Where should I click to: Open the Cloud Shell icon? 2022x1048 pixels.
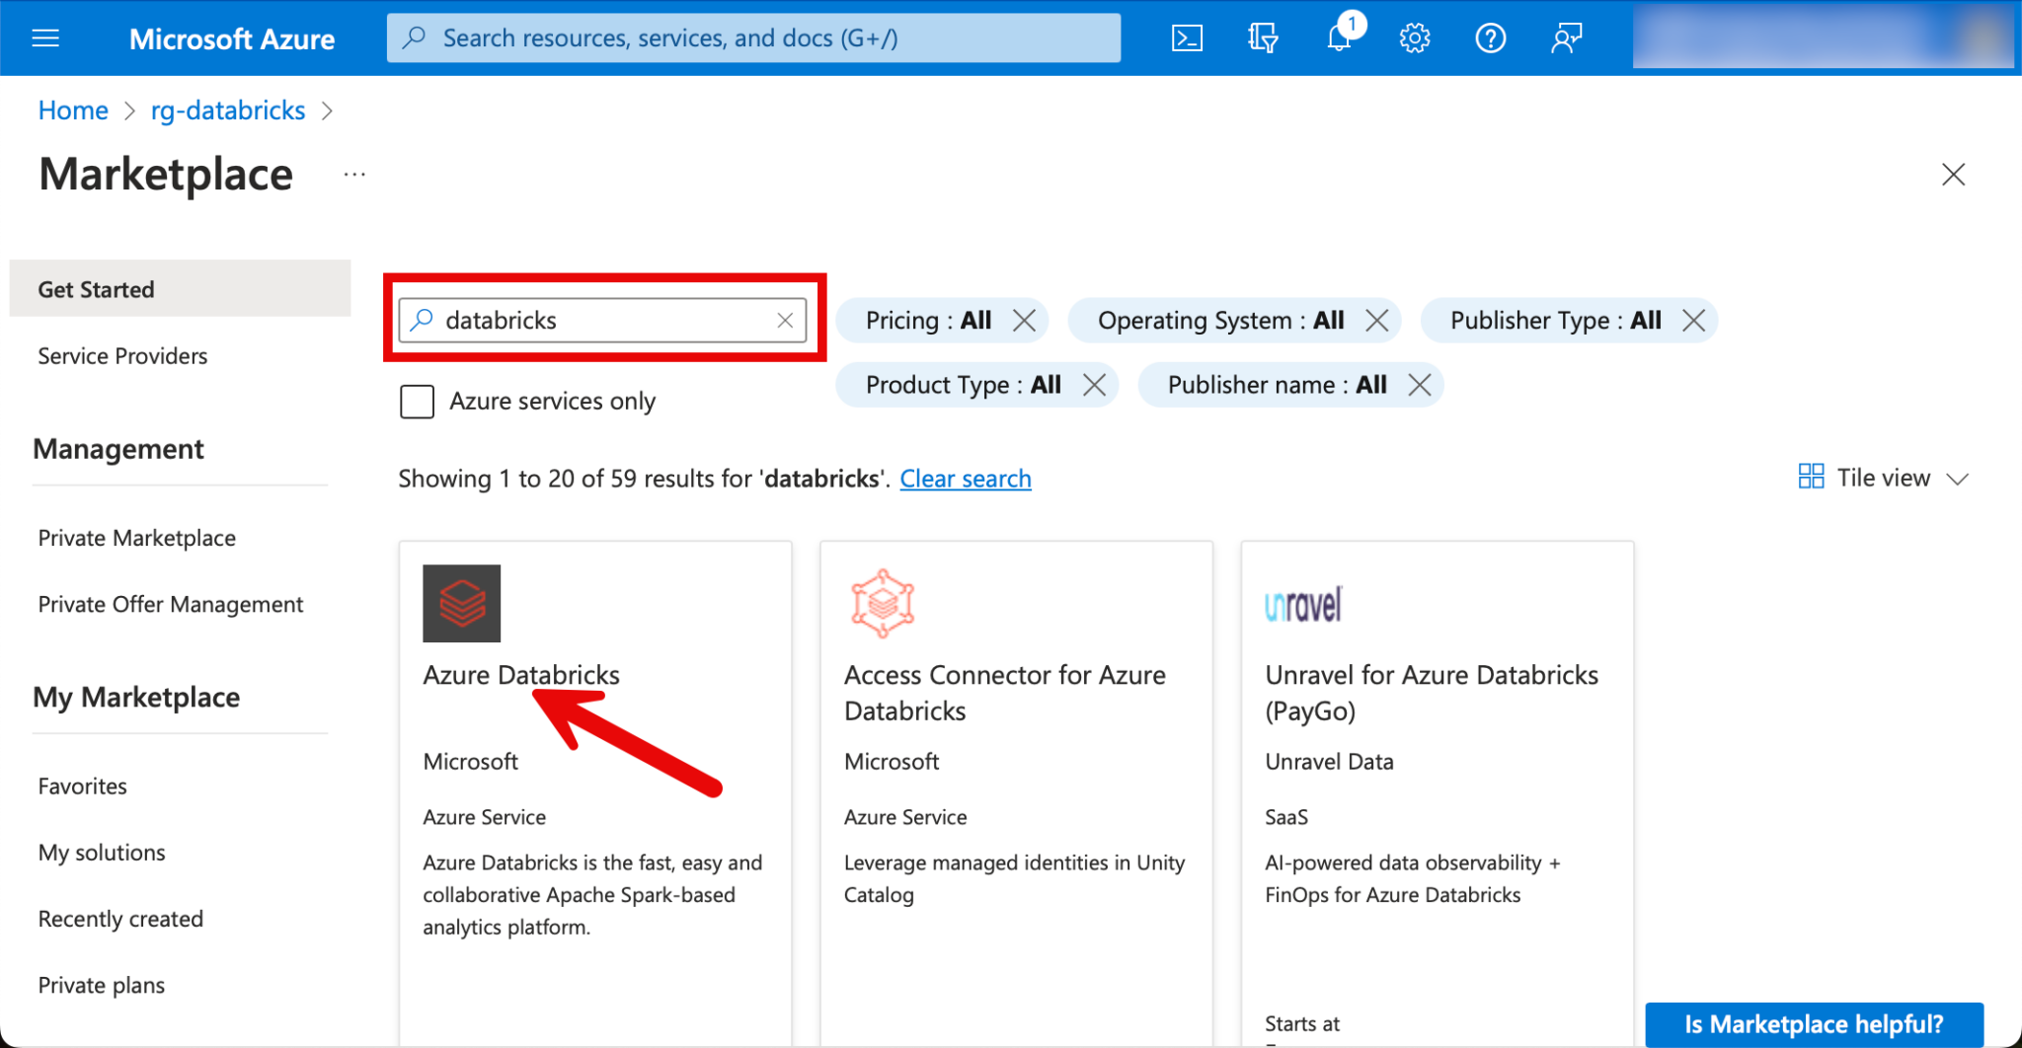(1186, 38)
